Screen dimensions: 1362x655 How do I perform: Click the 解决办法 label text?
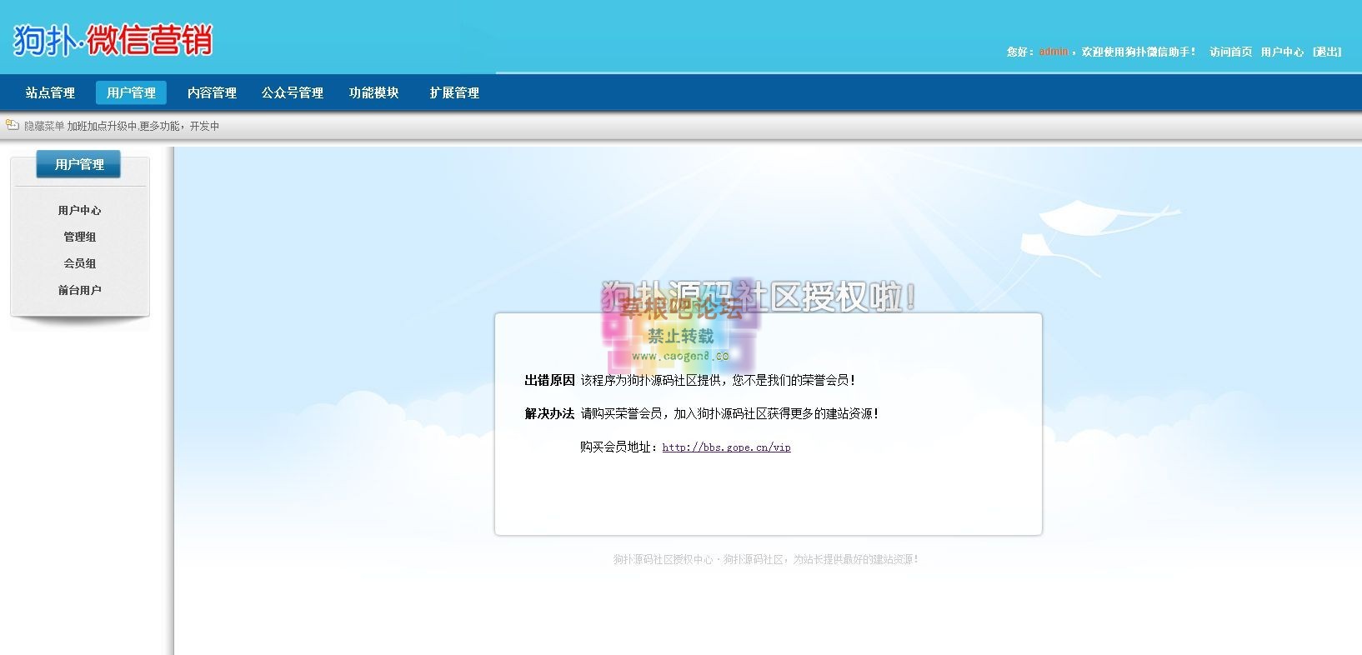(x=549, y=413)
